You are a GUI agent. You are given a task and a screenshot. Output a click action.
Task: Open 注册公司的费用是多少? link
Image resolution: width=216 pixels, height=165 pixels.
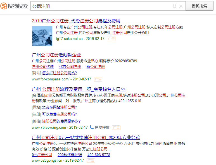pos(61,121)
